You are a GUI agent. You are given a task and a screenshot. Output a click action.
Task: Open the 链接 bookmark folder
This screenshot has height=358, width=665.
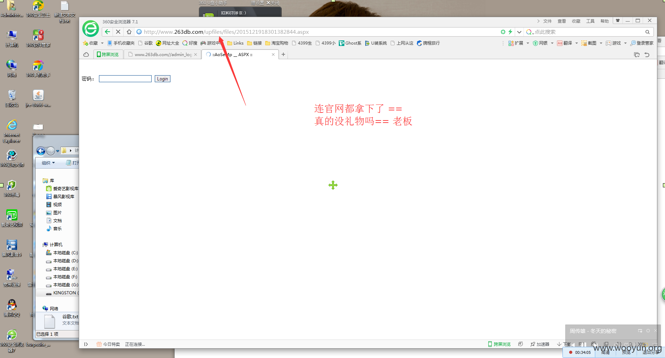(x=254, y=43)
